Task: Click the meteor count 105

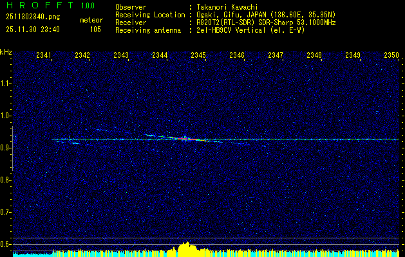Action: (95, 30)
